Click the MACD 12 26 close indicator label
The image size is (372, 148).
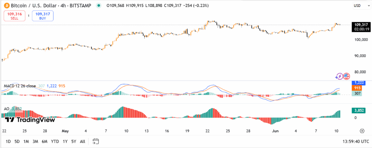pyautogui.click(x=20, y=86)
